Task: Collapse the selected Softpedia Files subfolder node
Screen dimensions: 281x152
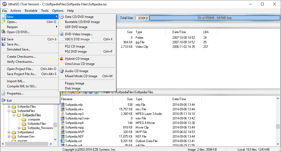Action: point(14,115)
